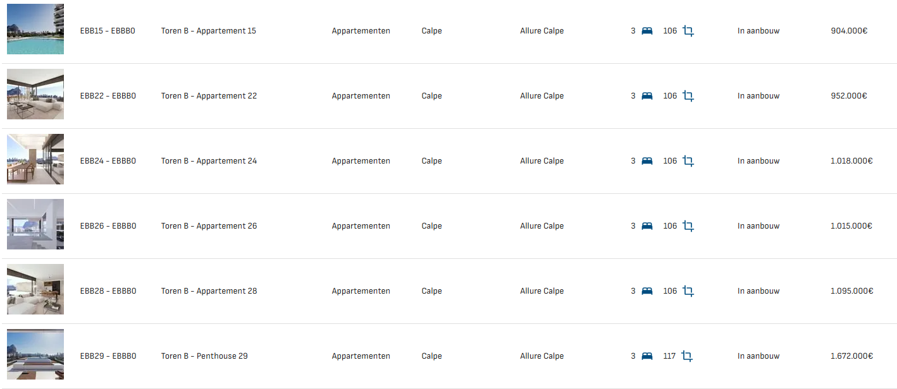Image resolution: width=897 pixels, height=389 pixels.
Task: Click the area crop icon for Appartement 24
Action: 688,161
